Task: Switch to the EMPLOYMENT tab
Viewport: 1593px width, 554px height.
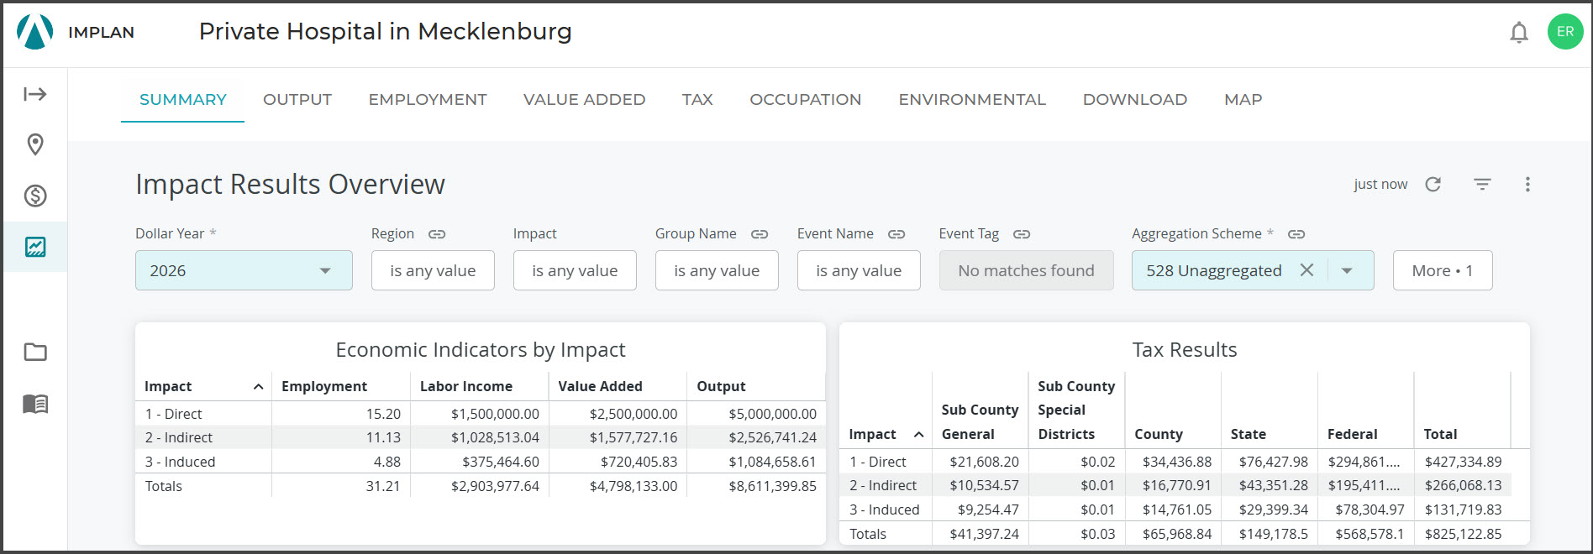Action: [428, 99]
